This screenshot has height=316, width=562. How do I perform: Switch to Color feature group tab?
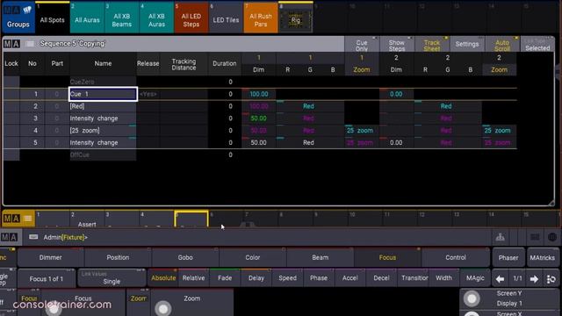click(253, 257)
